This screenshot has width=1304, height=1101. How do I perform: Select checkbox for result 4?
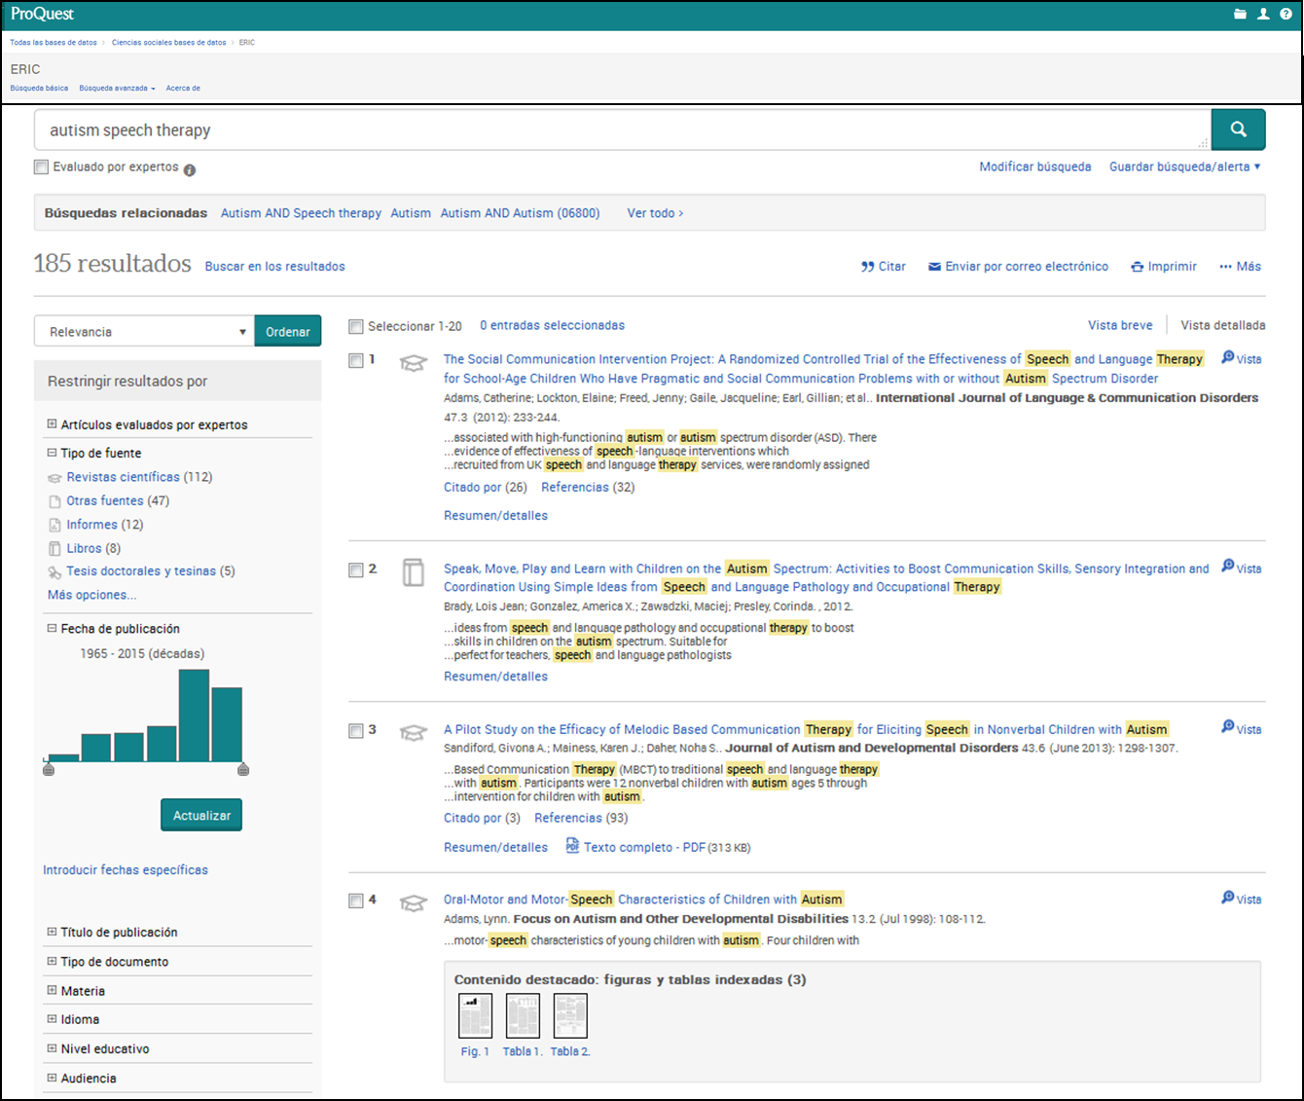(356, 901)
